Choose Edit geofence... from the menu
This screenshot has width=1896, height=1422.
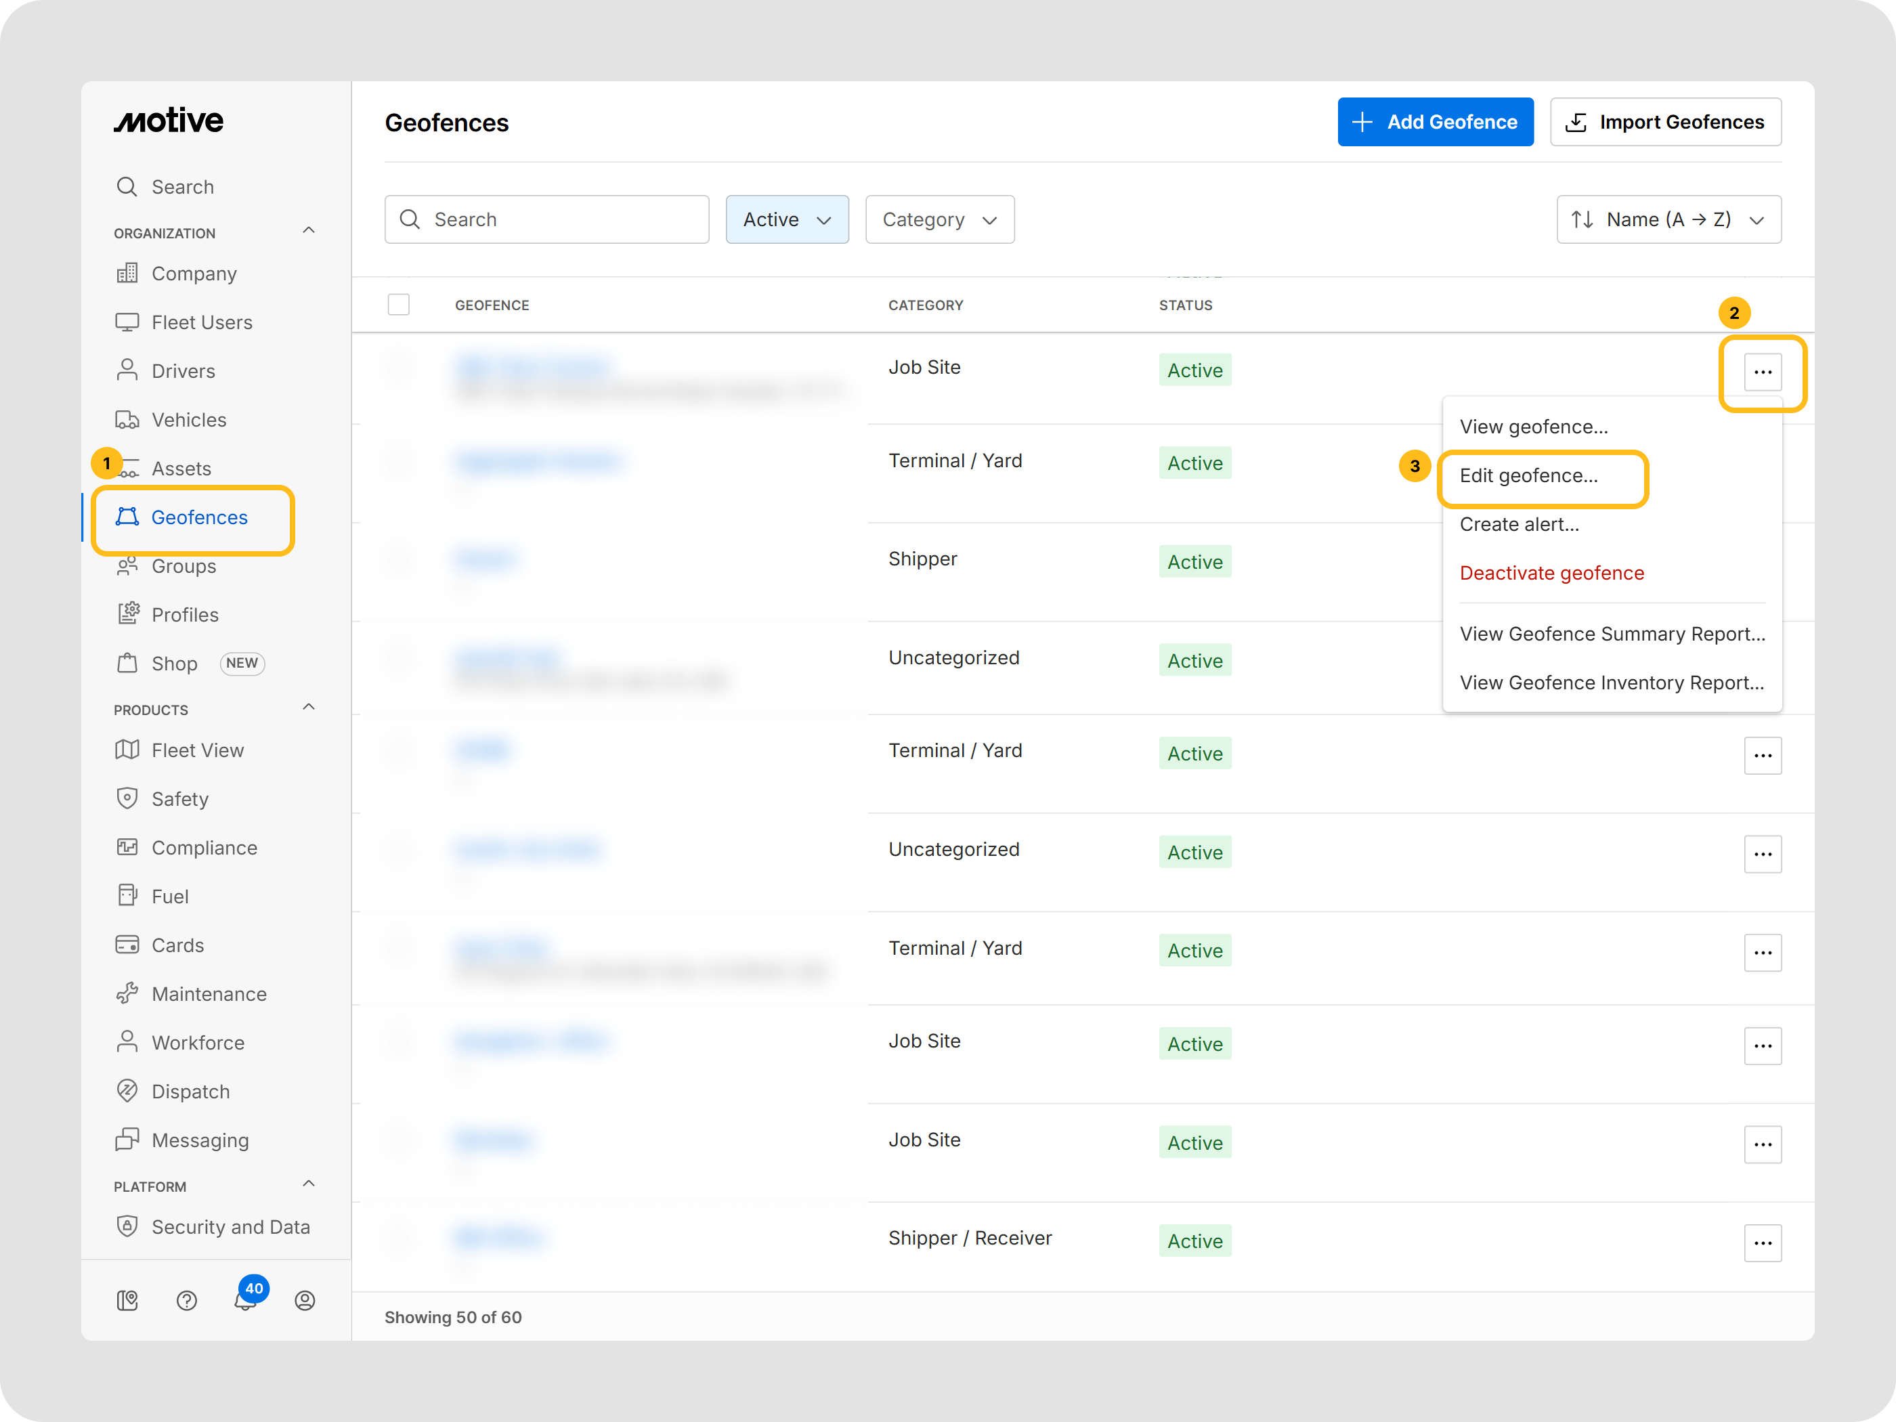tap(1528, 476)
